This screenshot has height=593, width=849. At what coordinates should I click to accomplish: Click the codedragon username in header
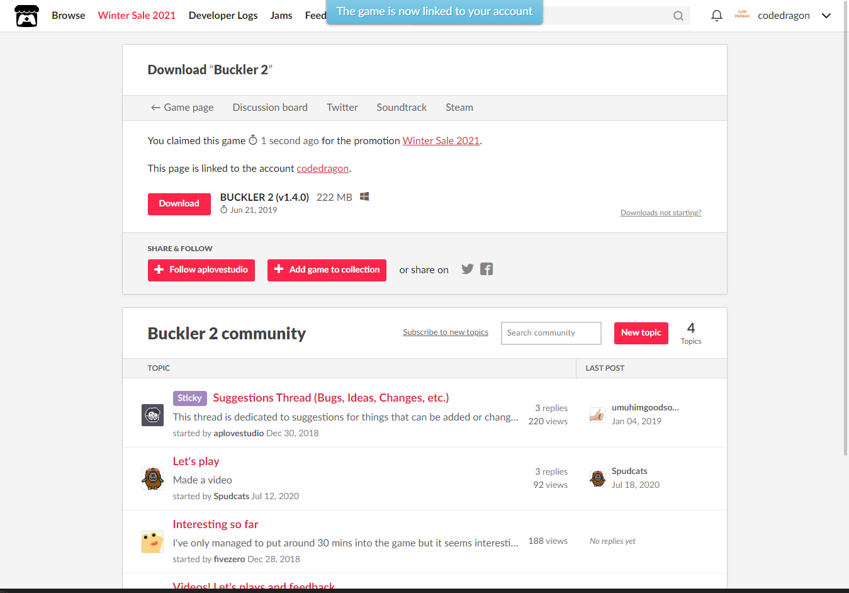point(784,16)
